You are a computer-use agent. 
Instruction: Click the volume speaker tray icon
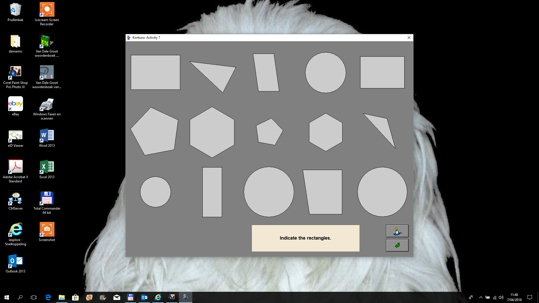[x=501, y=297]
